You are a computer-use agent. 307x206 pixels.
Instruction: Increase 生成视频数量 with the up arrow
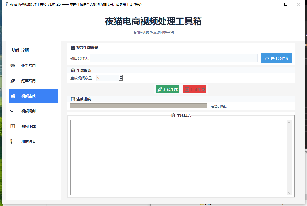[x=121, y=76]
